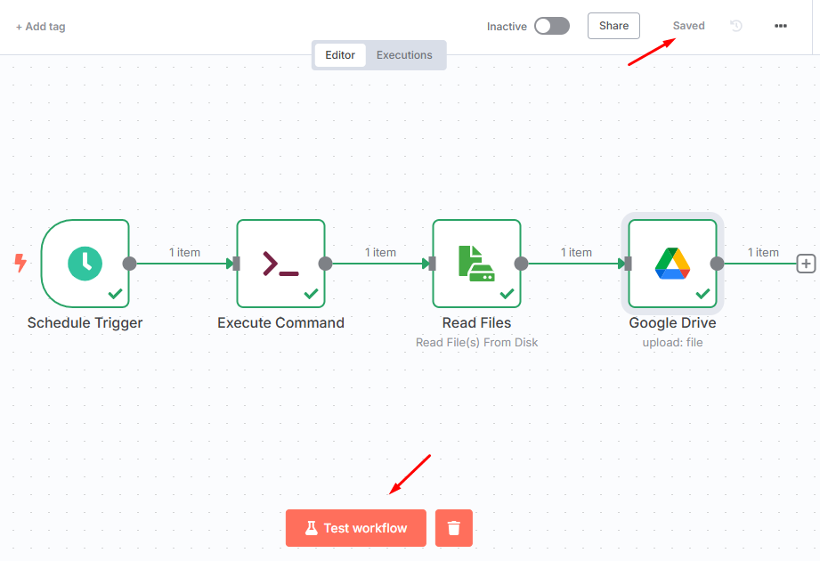This screenshot has height=561, width=820.
Task: Click the Saved status label
Action: [x=689, y=26]
